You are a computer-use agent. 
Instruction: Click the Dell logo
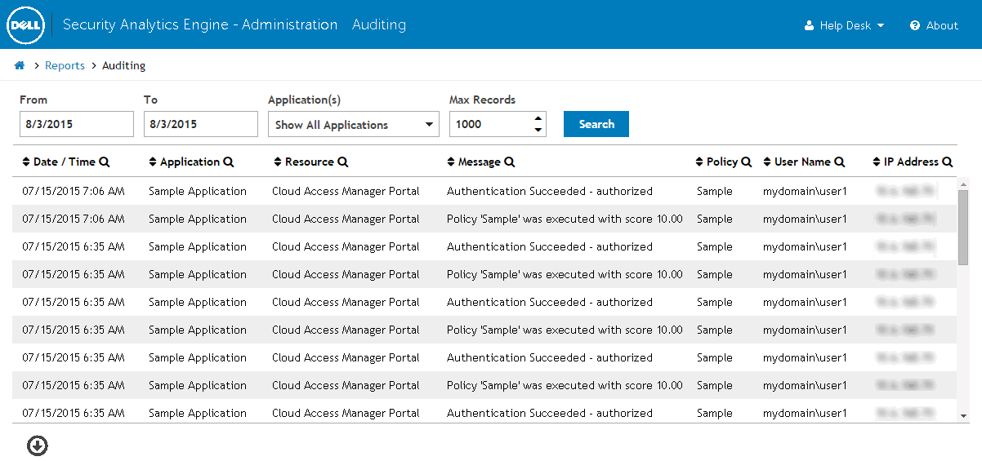25,25
